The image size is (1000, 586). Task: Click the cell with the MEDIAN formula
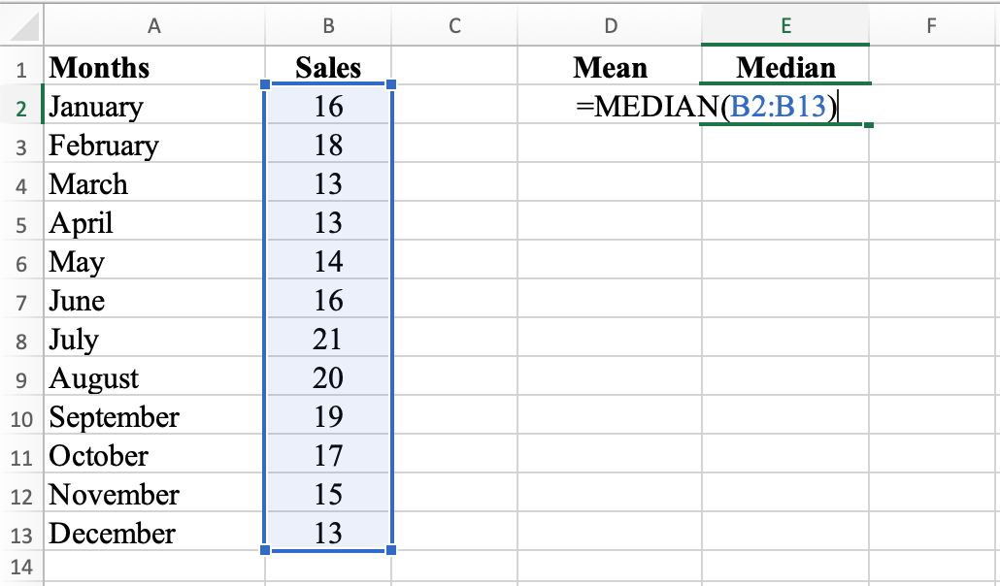click(785, 107)
